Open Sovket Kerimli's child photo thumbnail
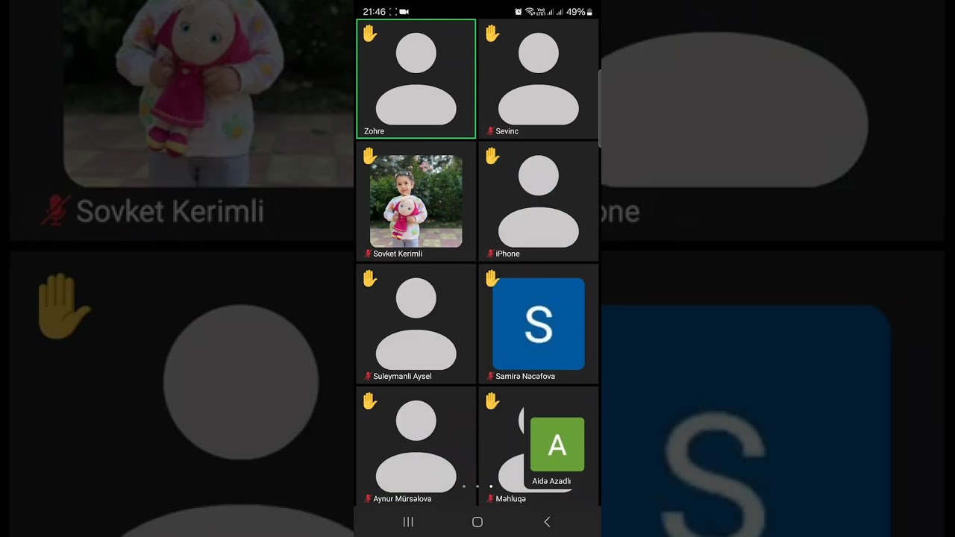The image size is (955, 537). coord(416,201)
